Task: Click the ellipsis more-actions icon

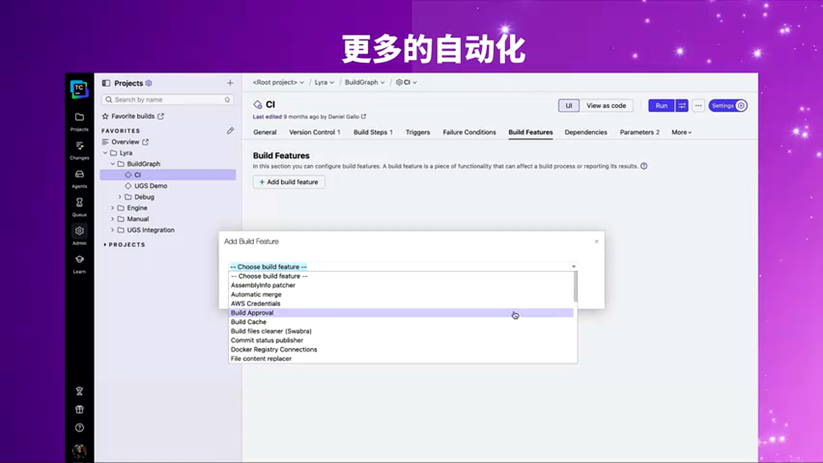Action: point(698,105)
